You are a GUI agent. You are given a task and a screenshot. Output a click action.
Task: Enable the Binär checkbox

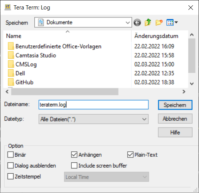click(11, 154)
